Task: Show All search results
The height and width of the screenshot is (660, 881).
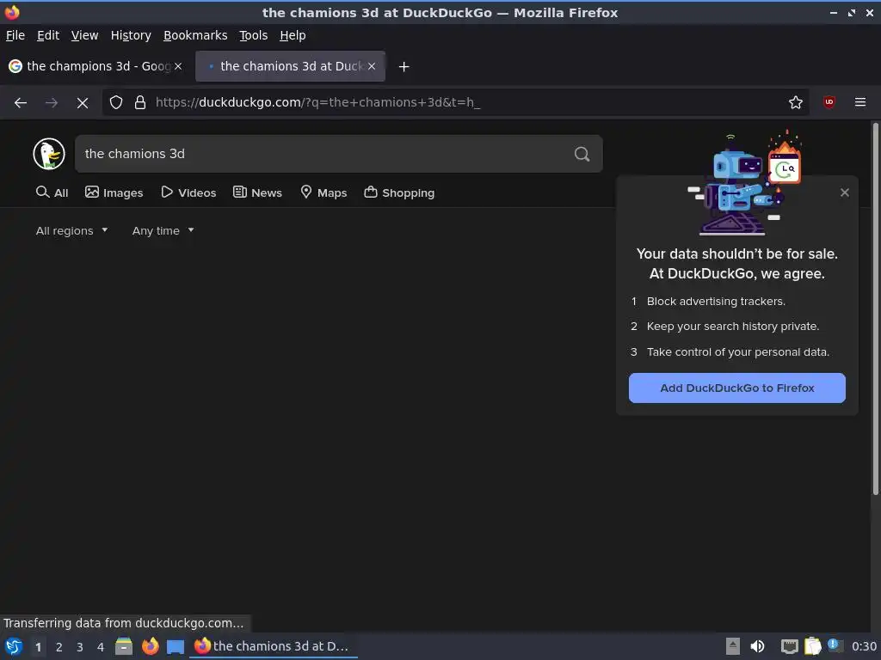Action: point(52,192)
